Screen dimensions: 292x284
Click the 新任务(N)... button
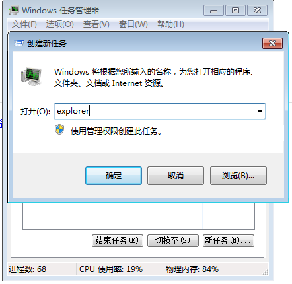click(229, 240)
